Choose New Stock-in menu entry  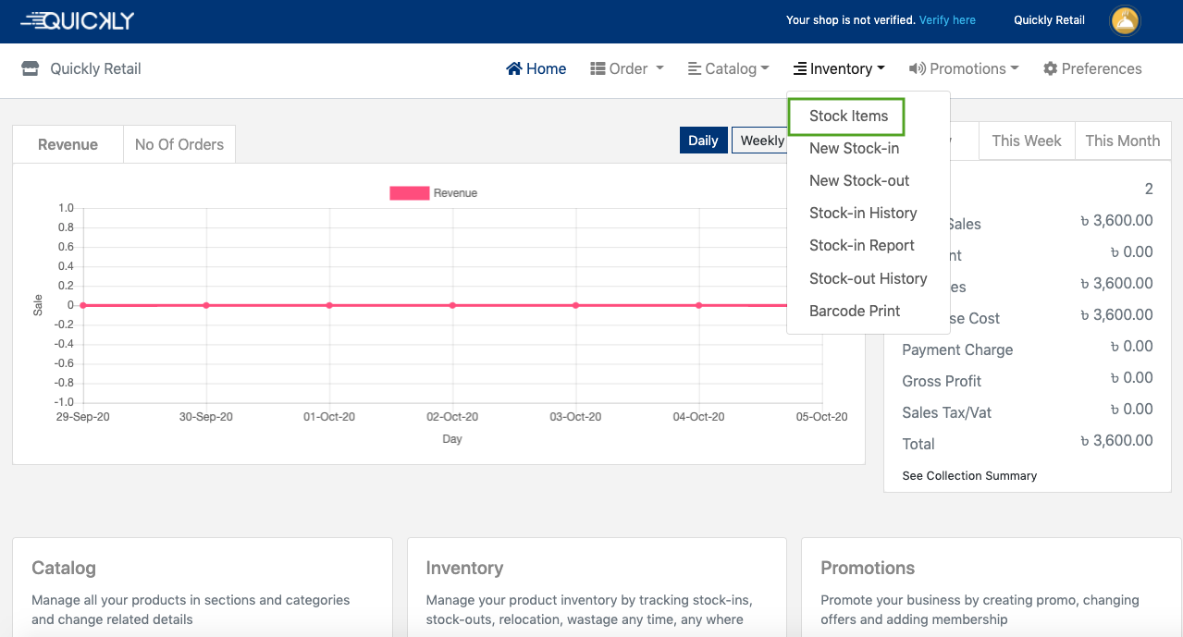tap(854, 149)
